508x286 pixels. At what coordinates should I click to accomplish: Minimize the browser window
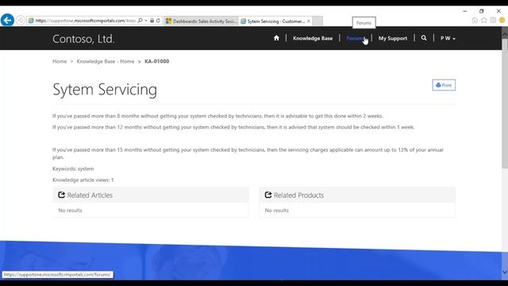465,10
